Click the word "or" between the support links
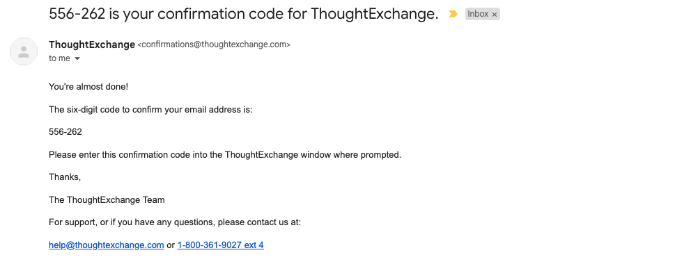 click(171, 245)
